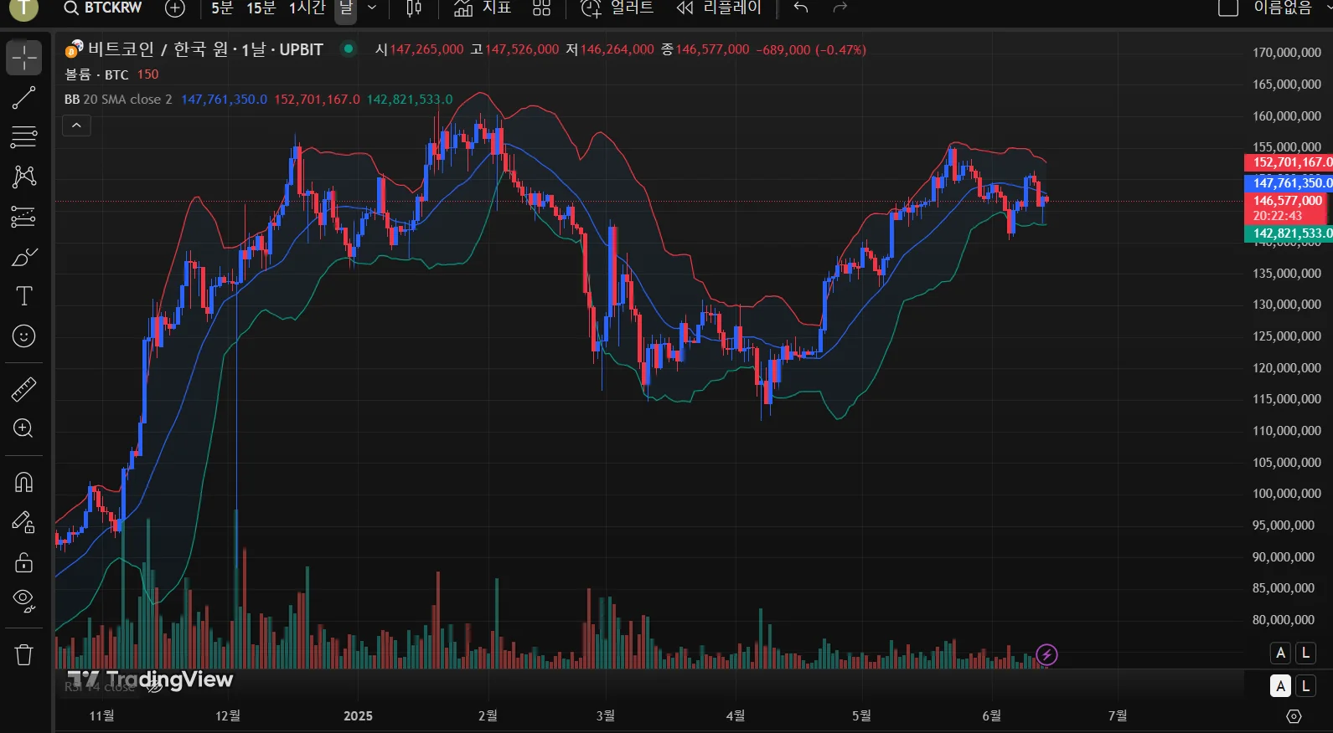Select the 1시간 timeframe
Screen dimensions: 1333x733
pyautogui.click(x=307, y=8)
